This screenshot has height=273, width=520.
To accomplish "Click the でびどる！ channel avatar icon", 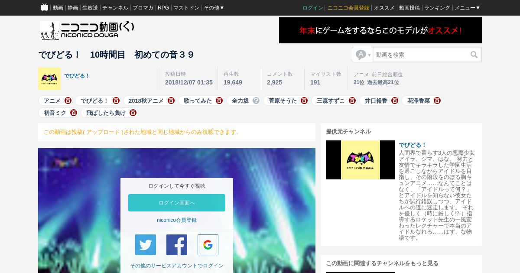I will tap(49, 79).
